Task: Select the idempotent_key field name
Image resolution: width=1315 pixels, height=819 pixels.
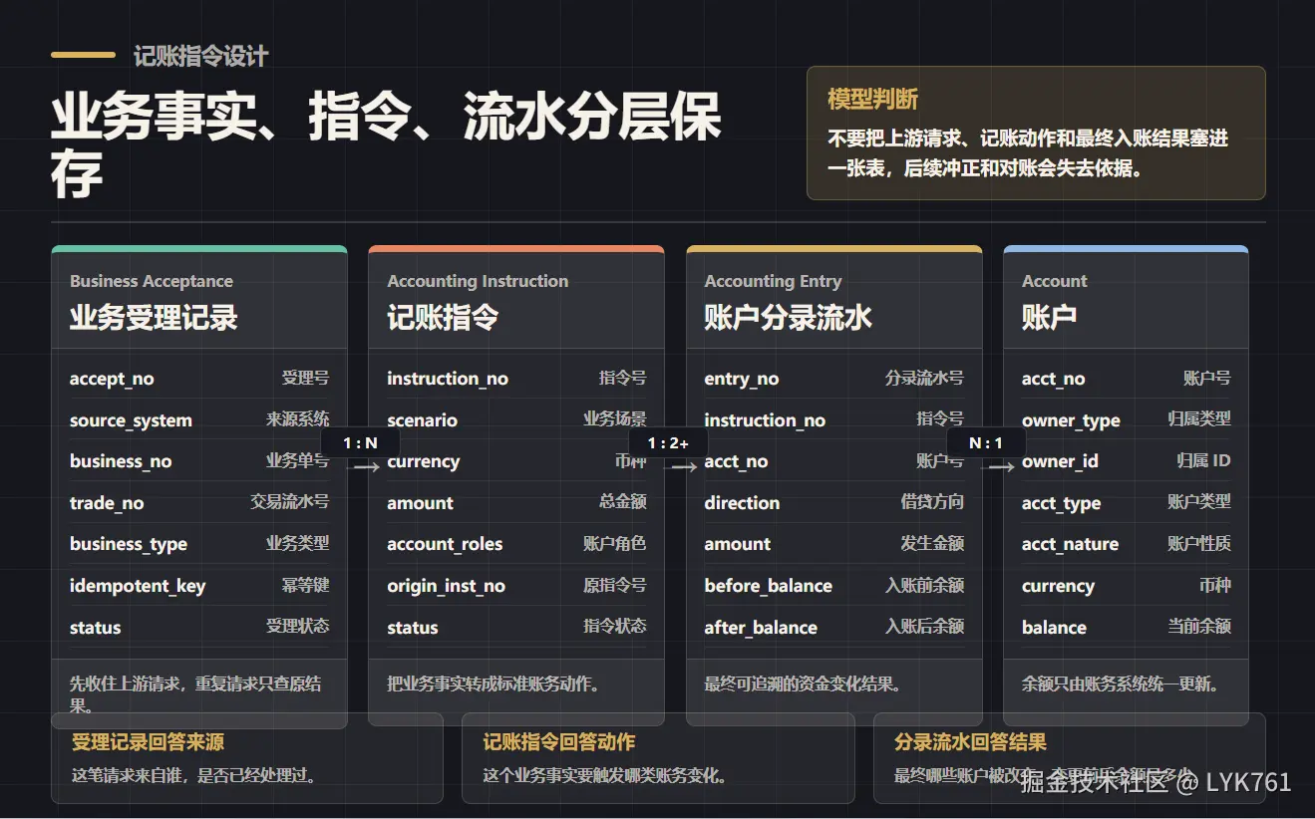Action: (x=138, y=586)
